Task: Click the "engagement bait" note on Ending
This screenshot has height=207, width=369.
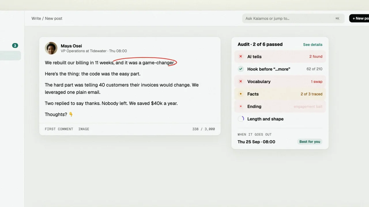Action: (x=308, y=107)
